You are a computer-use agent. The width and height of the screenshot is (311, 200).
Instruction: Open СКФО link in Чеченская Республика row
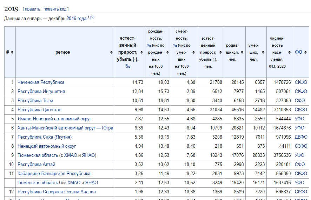(x=301, y=82)
